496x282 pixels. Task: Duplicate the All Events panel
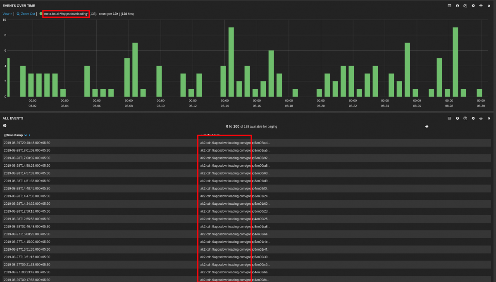465,118
